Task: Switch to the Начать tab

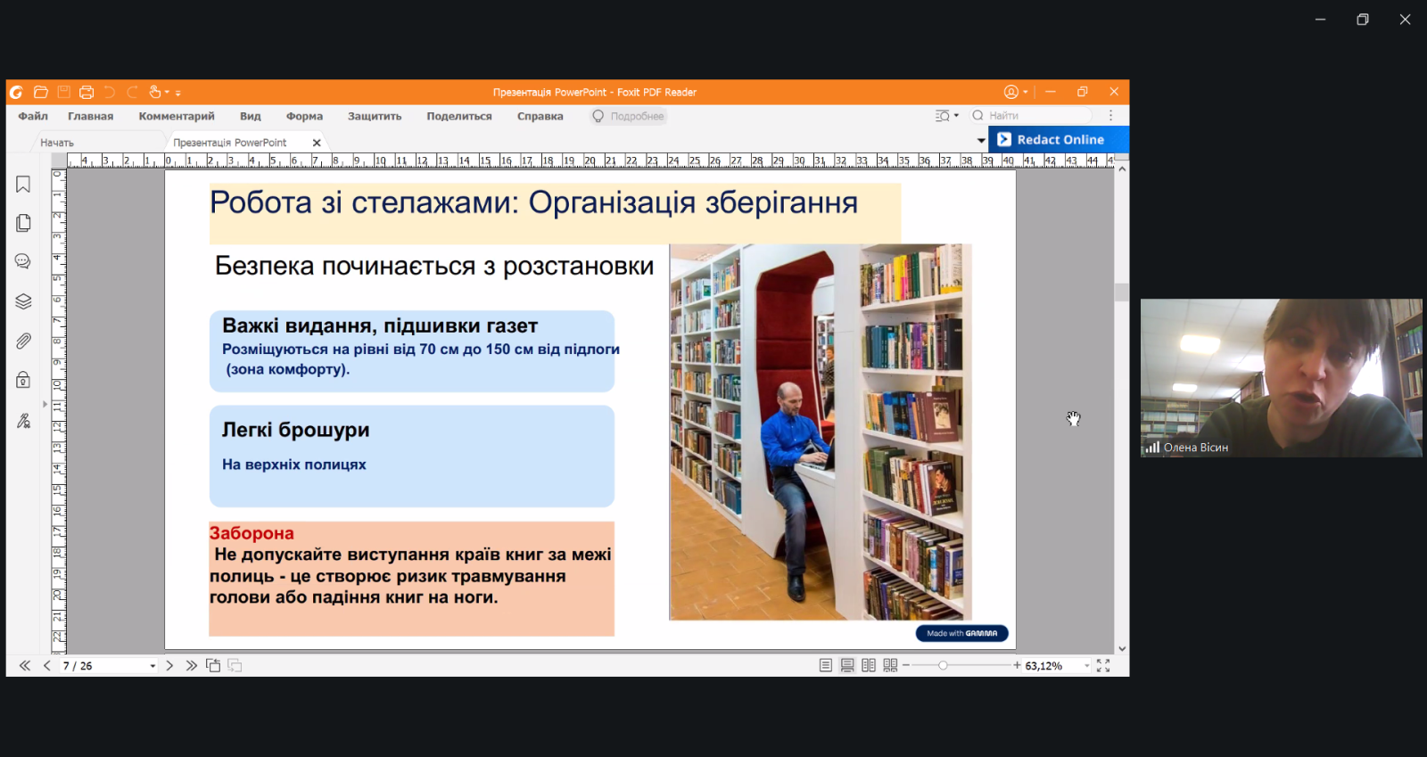Action: point(57,143)
